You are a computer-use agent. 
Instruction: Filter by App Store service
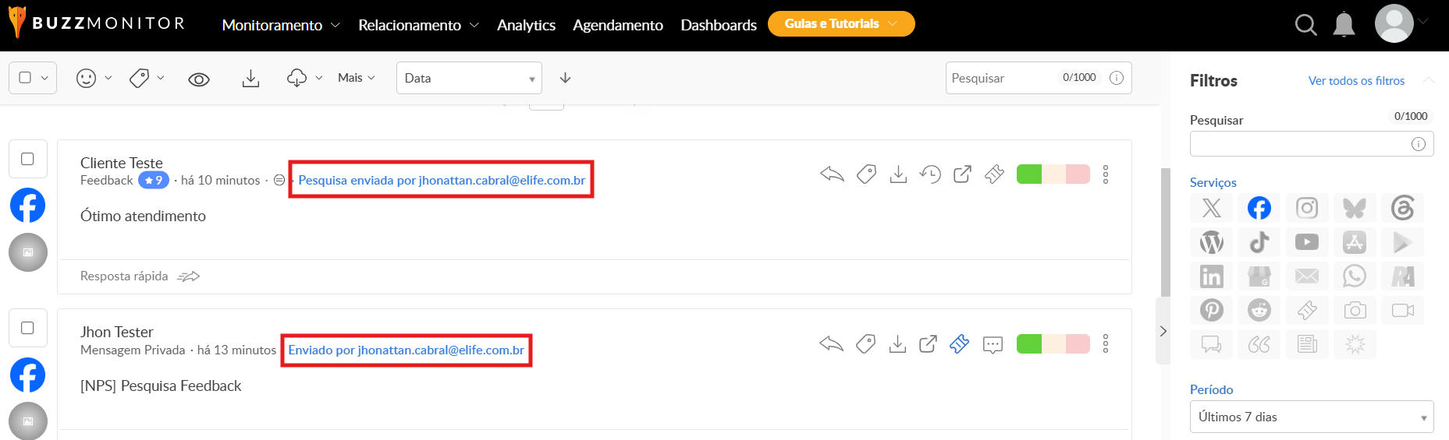(x=1355, y=242)
